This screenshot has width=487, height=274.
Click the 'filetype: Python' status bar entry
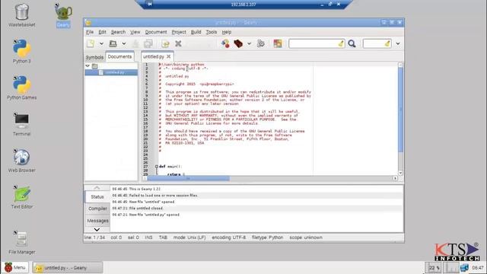[x=267, y=237]
